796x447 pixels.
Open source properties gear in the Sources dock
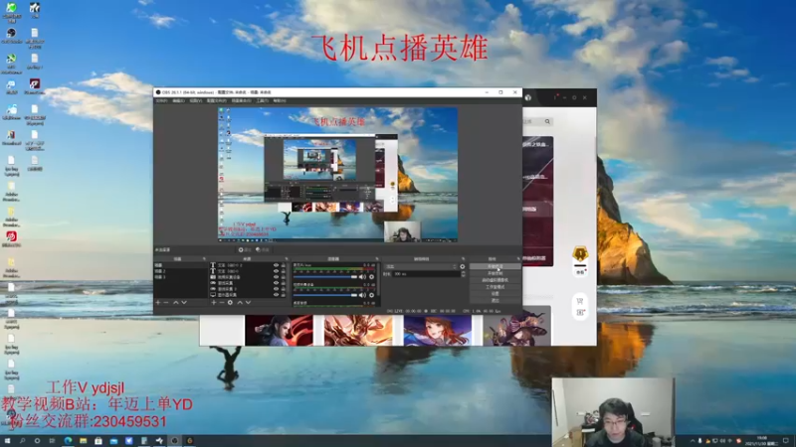pyautogui.click(x=230, y=303)
